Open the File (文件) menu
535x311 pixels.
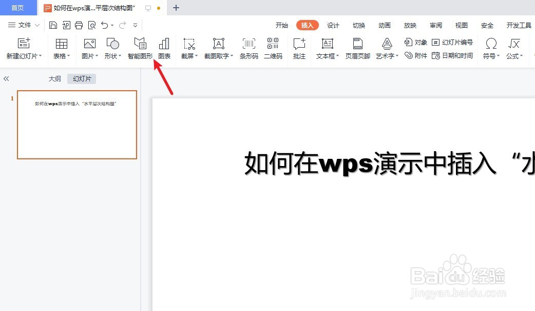24,25
